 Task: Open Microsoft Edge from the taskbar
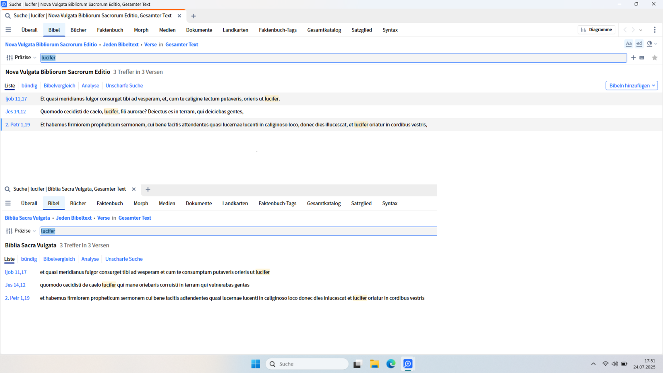pyautogui.click(x=391, y=364)
